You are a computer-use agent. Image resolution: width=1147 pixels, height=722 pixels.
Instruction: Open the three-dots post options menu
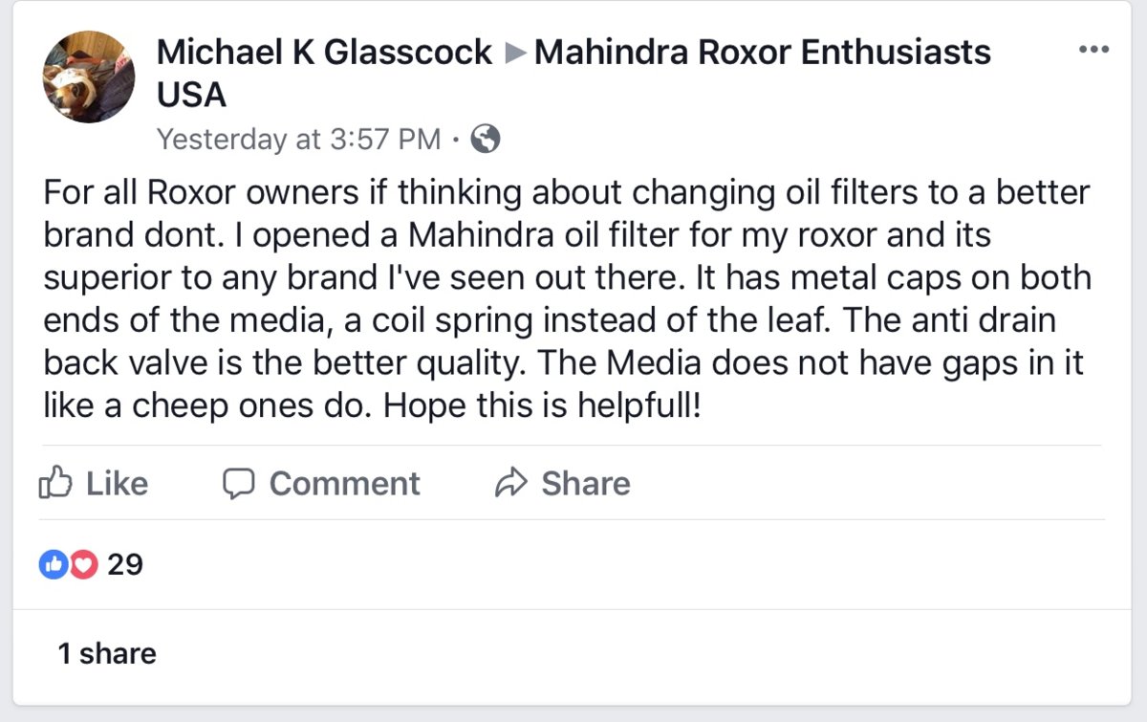pyautogui.click(x=1093, y=50)
